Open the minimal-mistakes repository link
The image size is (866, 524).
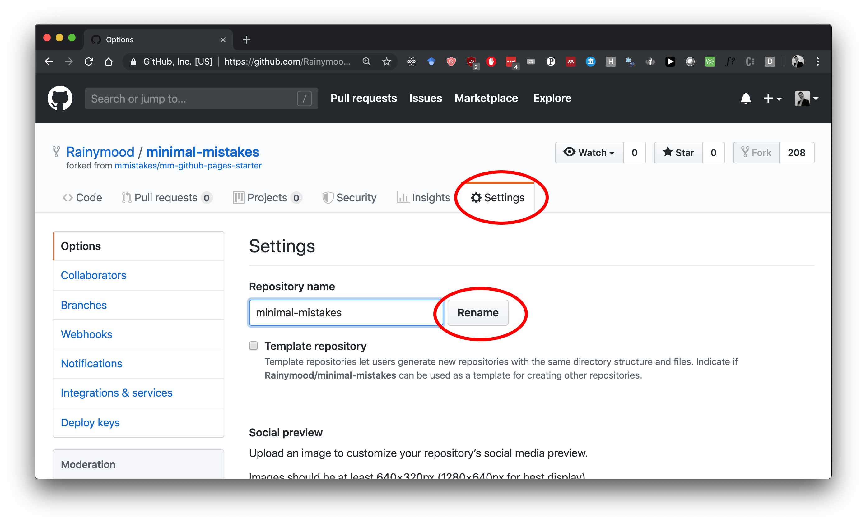click(203, 152)
